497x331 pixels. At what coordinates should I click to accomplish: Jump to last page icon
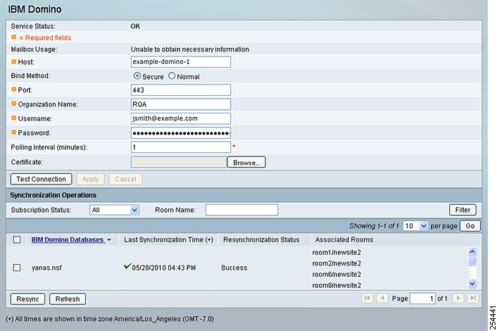[x=473, y=298]
